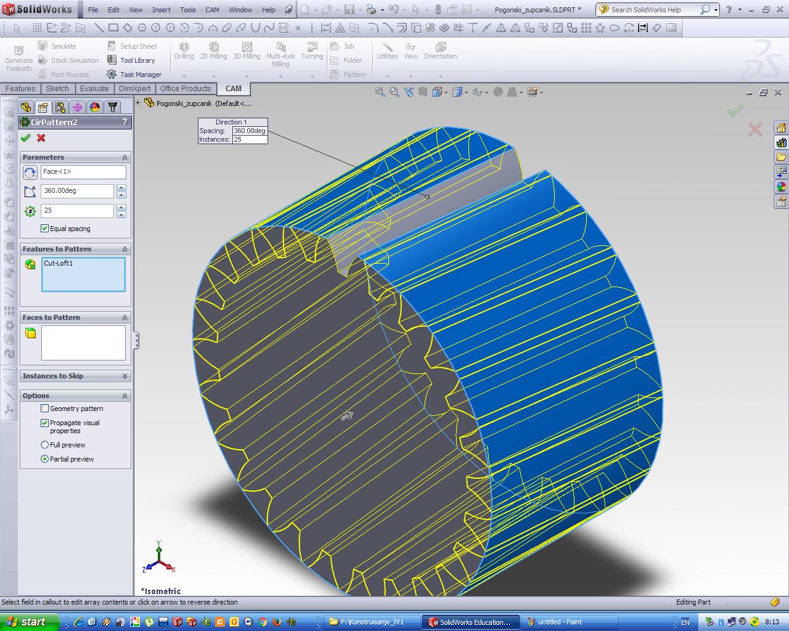
Task: Confirm with the viewport corner checkmark
Action: tap(734, 111)
